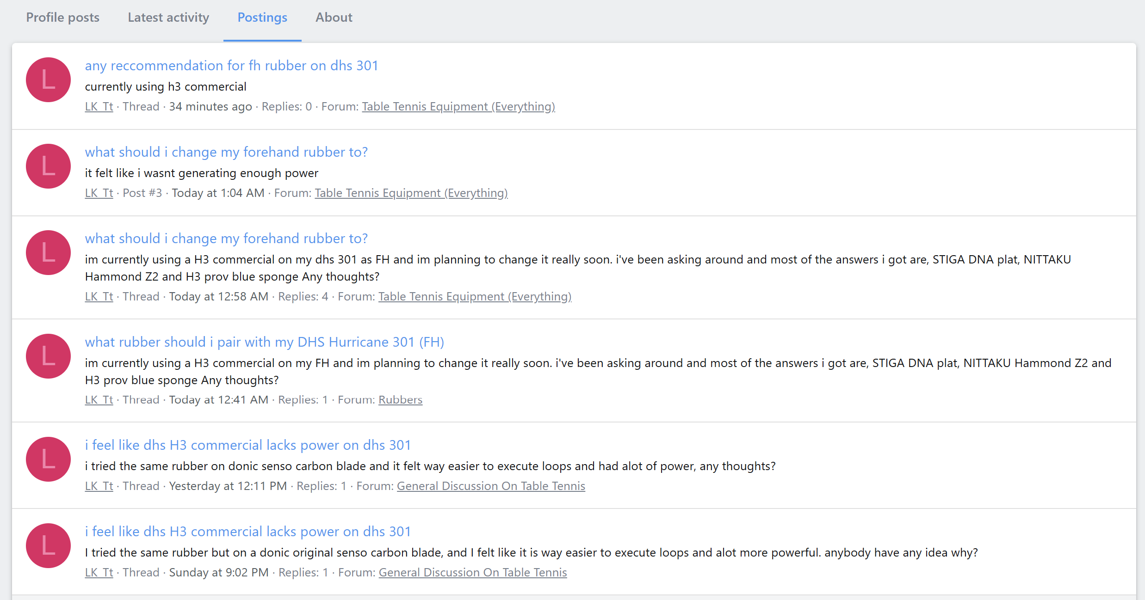Open the Rubbers forum link
Image resolution: width=1145 pixels, height=600 pixels.
click(401, 400)
